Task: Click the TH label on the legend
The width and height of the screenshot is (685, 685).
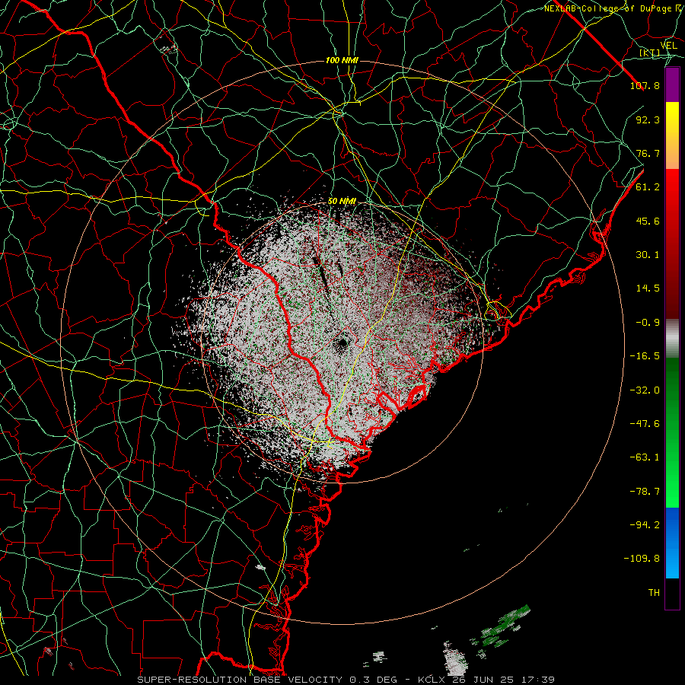Action: click(654, 593)
